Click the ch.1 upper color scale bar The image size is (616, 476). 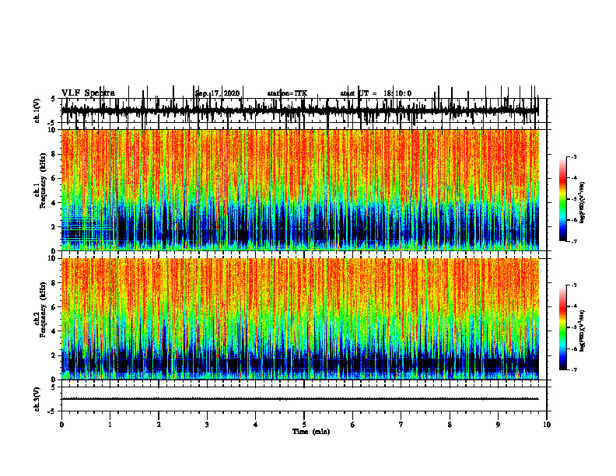coord(563,199)
